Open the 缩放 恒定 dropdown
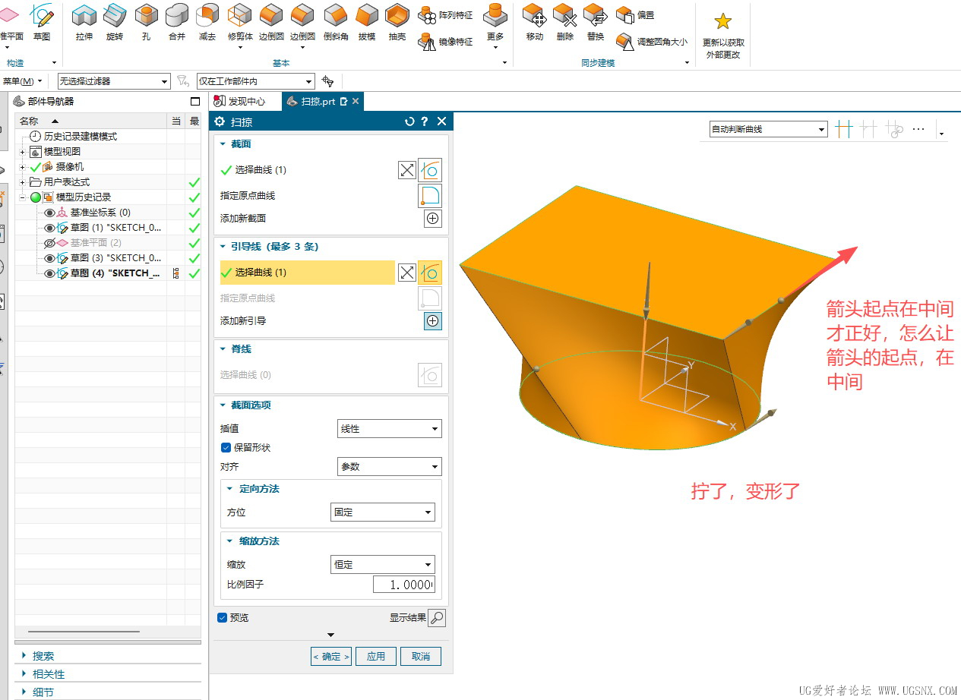The image size is (961, 700). coord(383,565)
